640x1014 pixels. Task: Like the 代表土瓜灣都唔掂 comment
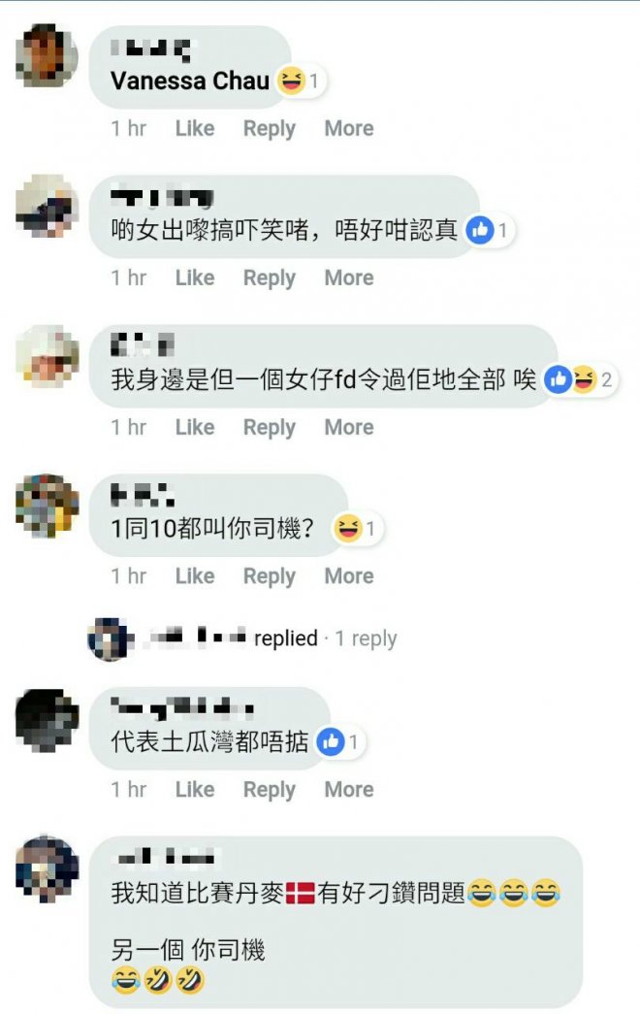click(x=195, y=789)
